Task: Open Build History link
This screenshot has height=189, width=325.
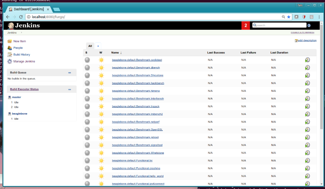Action: pos(22,54)
